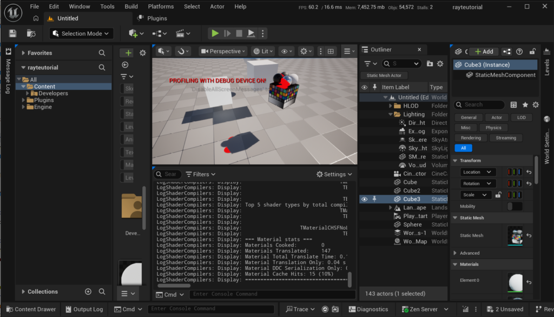Image resolution: width=554 pixels, height=317 pixels.
Task: Toggle the Scale lock ratio icon
Action: (x=498, y=195)
